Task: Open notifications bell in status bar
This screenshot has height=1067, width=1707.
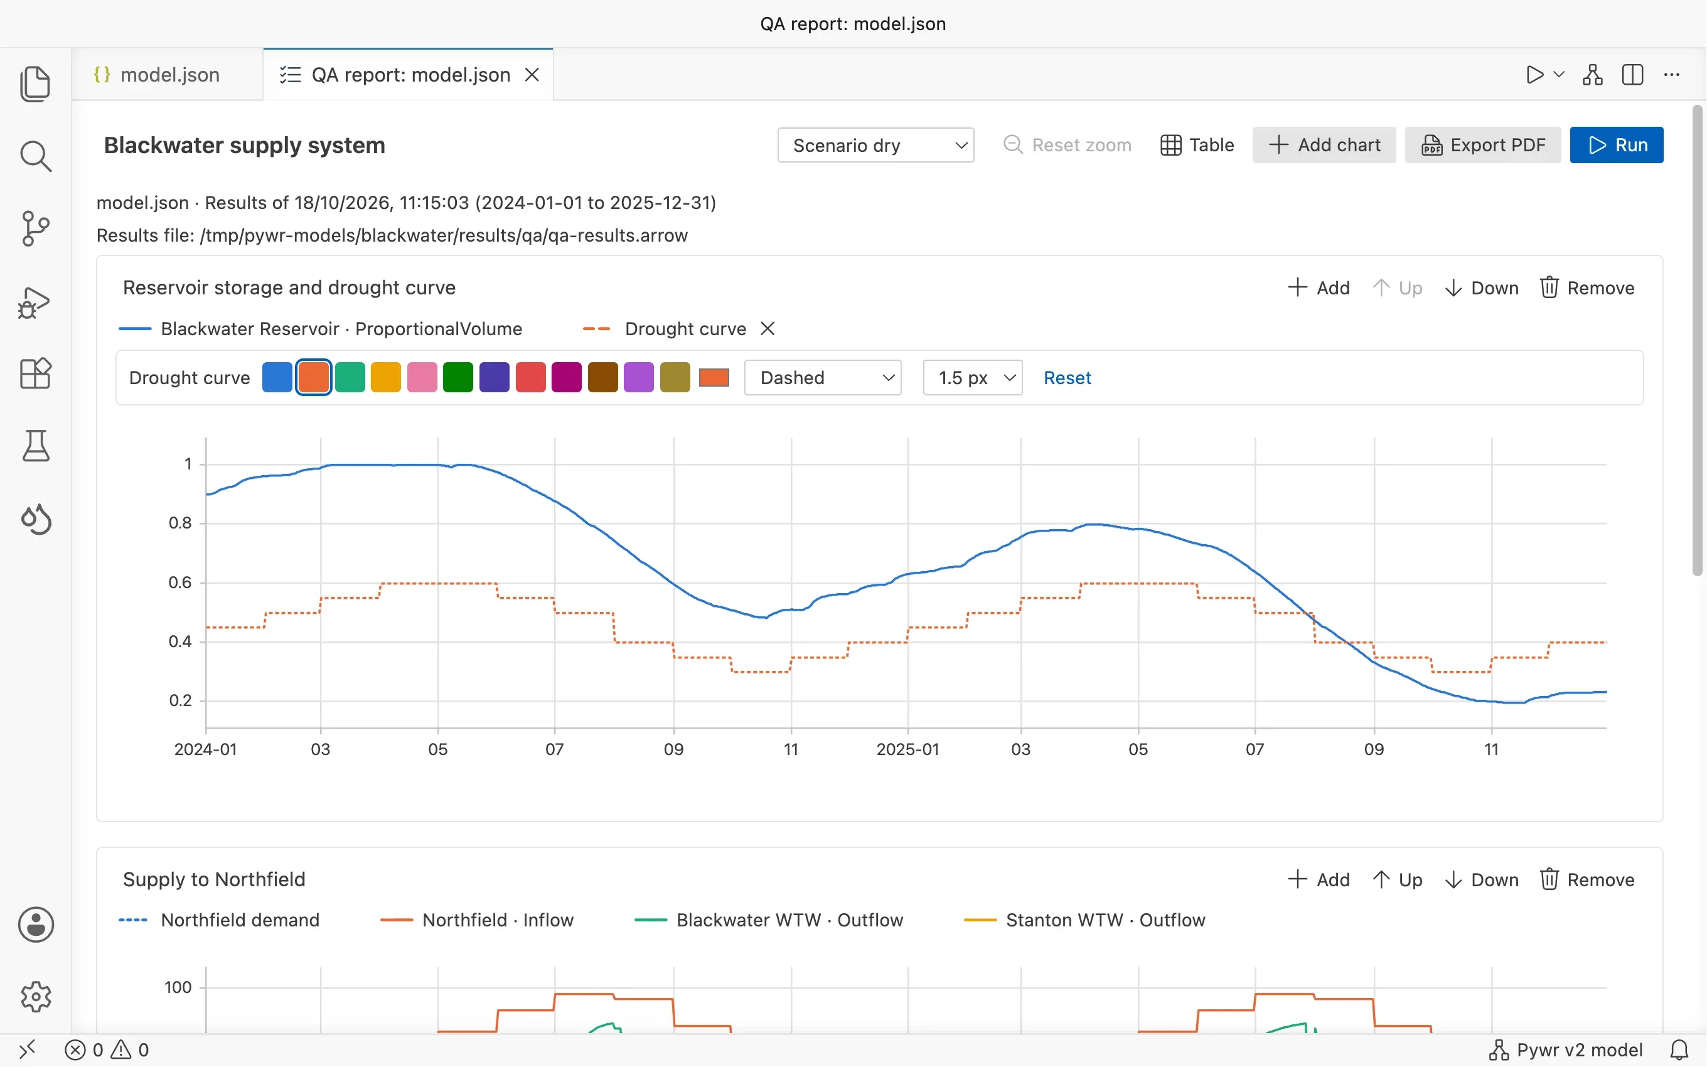Action: pos(1679,1049)
